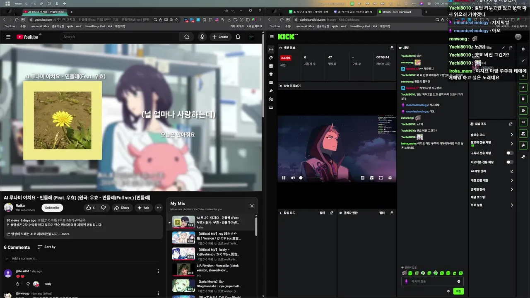This screenshot has width=530, height=298.
Task: Open the Sort by comments dropdown
Action: (46, 247)
